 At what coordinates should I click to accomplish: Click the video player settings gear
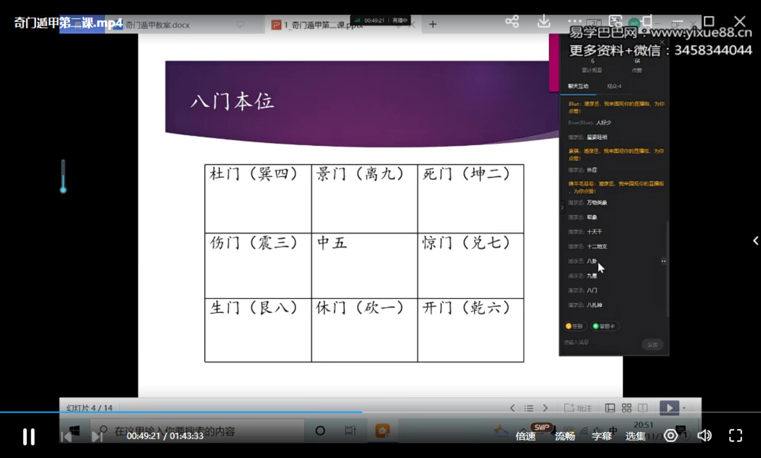tap(672, 436)
